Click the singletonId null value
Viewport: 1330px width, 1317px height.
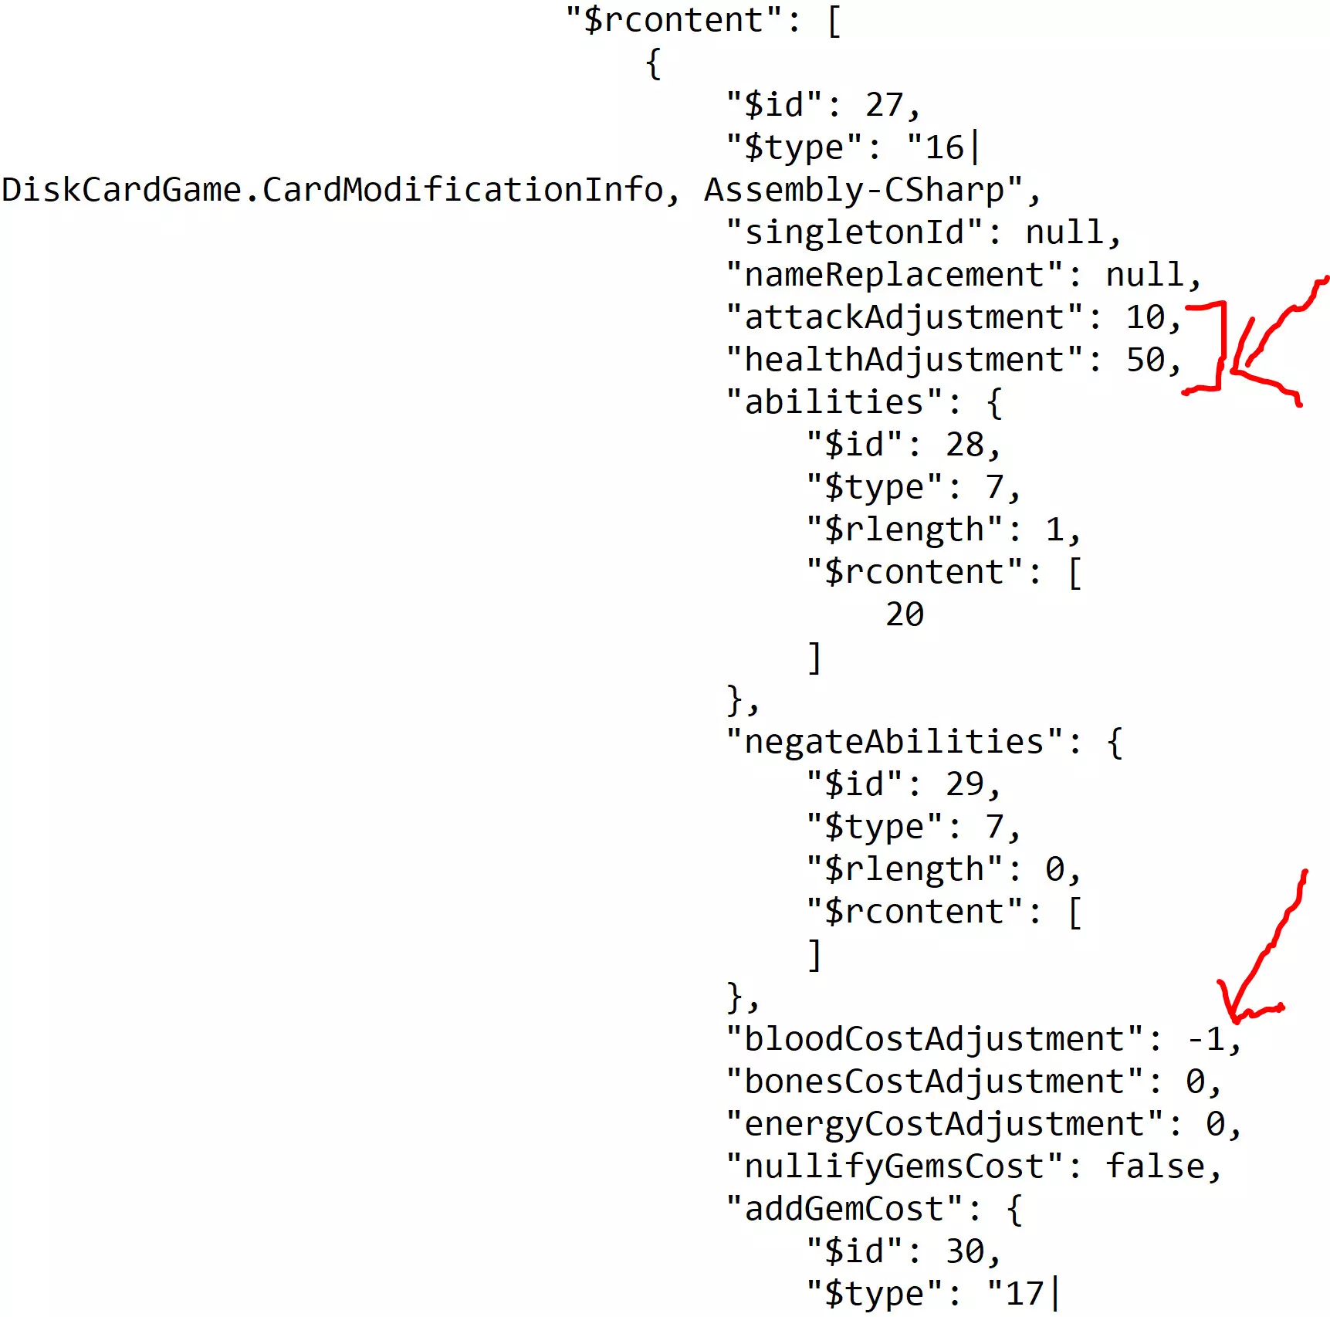pos(1065,232)
